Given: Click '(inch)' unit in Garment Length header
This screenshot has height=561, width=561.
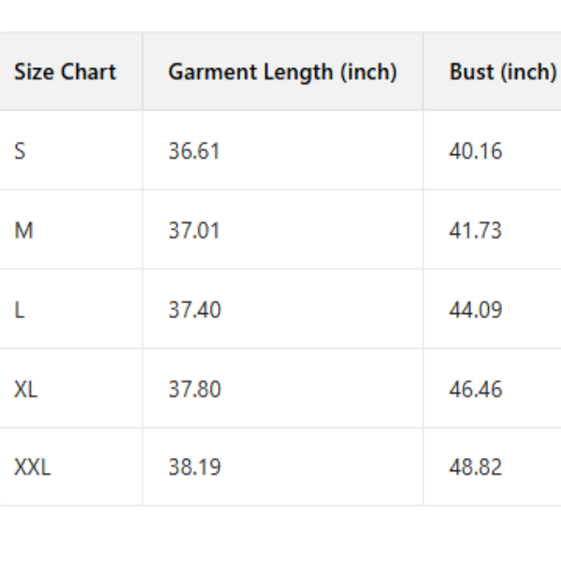Looking at the screenshot, I should point(366,72).
